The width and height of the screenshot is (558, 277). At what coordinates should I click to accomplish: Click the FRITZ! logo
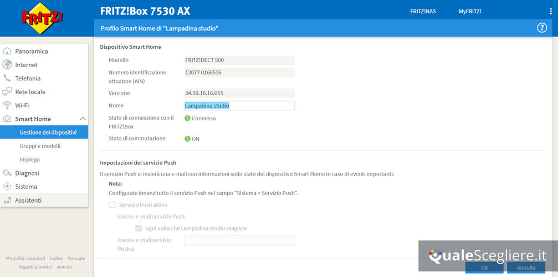42,18
